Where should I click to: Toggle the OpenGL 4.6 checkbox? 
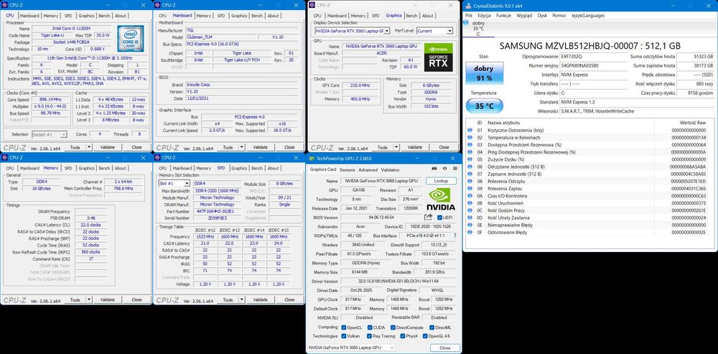tap(424, 335)
